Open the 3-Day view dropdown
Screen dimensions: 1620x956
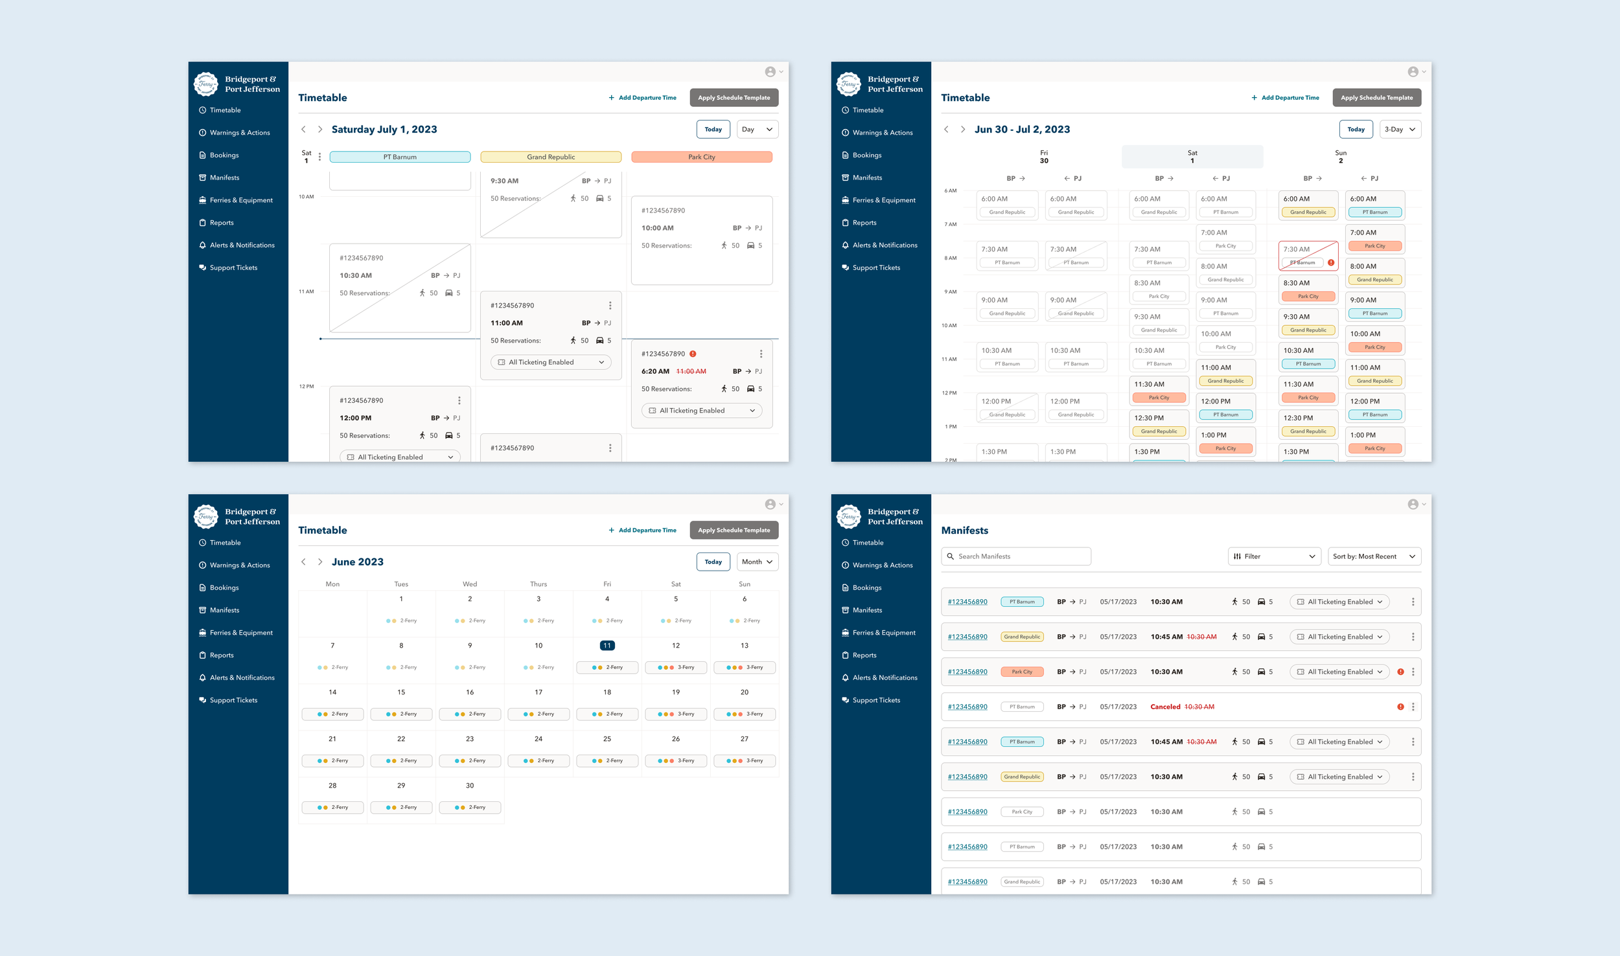1400,130
